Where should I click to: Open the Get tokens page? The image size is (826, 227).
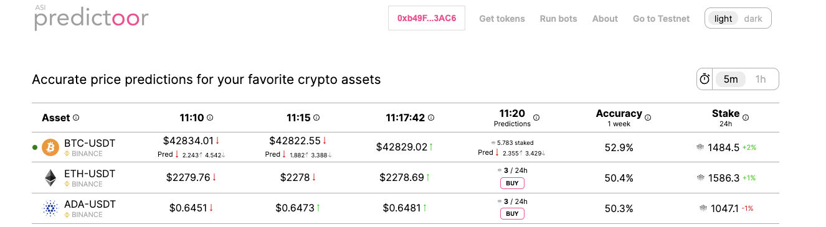click(x=502, y=19)
